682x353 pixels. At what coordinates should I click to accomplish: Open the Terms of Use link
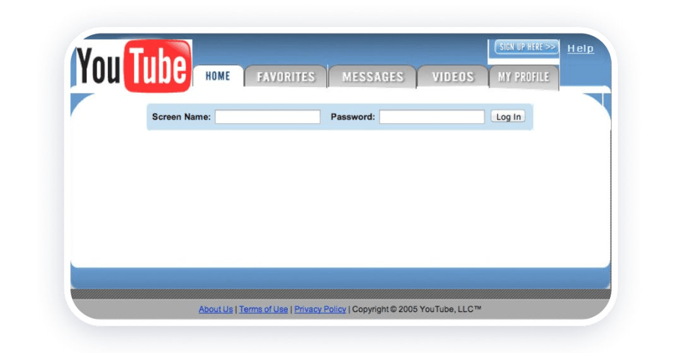[x=263, y=309]
